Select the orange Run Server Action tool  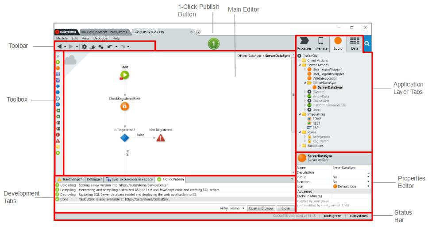click(58, 68)
